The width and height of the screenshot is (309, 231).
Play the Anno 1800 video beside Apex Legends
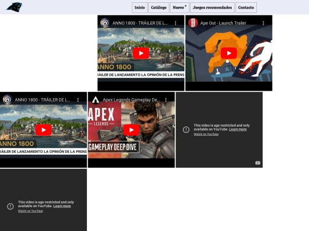[43, 130]
